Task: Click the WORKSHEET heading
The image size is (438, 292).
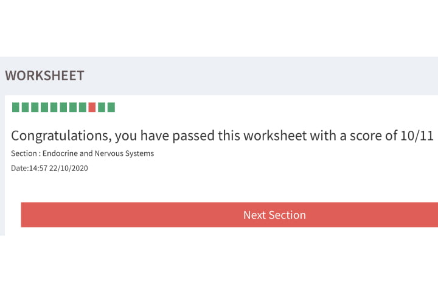Action: tap(44, 76)
